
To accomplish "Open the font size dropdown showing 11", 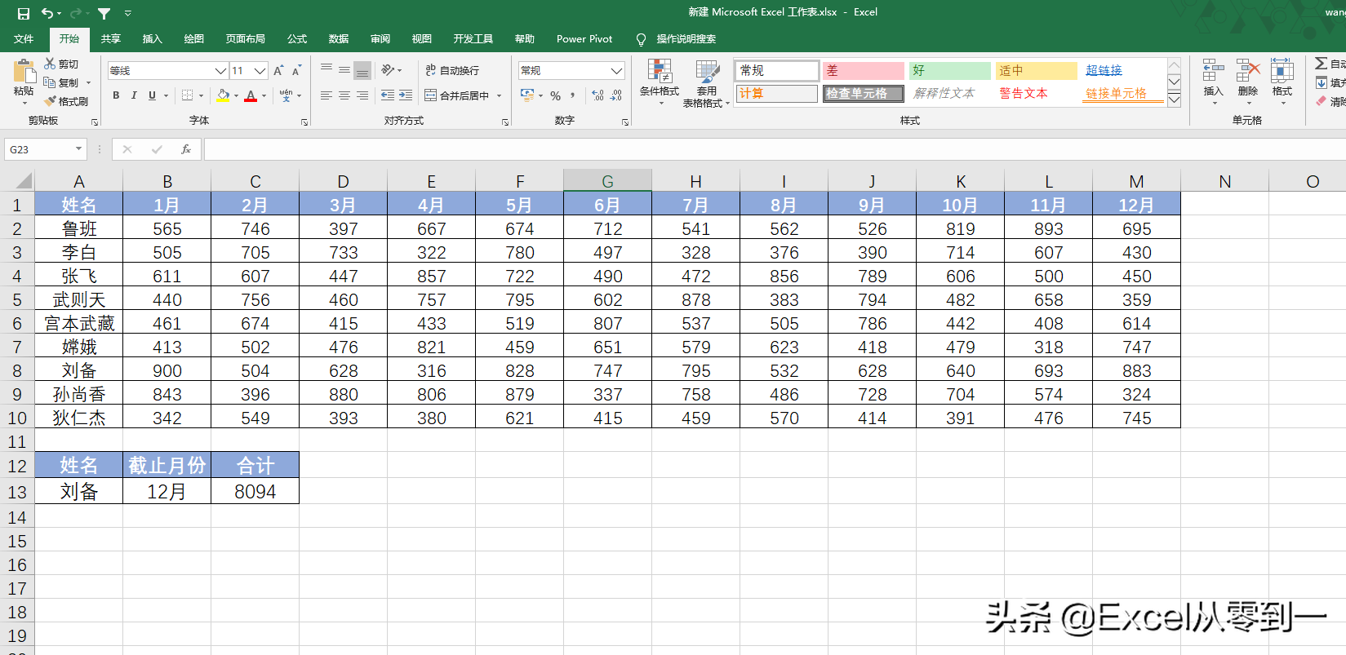I will pyautogui.click(x=260, y=71).
